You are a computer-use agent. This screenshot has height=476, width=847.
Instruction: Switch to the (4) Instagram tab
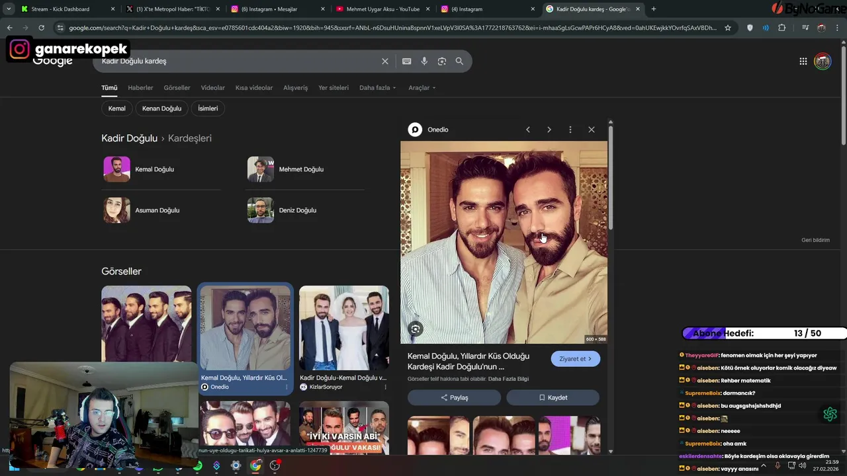[488, 9]
